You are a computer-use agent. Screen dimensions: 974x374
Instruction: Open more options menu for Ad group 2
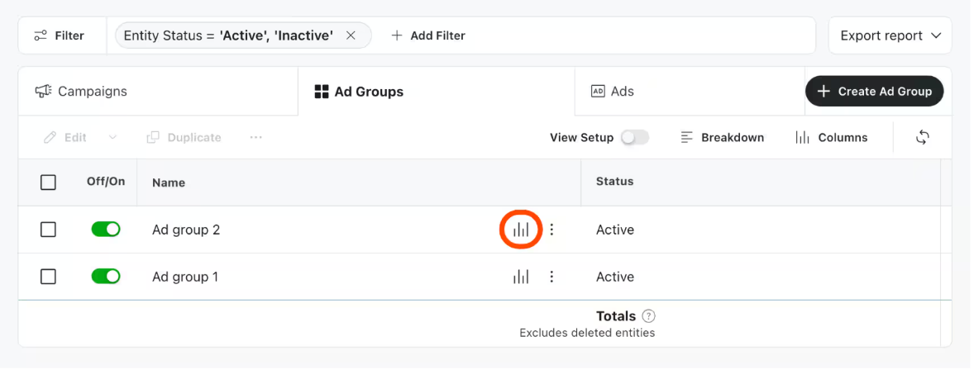pyautogui.click(x=551, y=230)
